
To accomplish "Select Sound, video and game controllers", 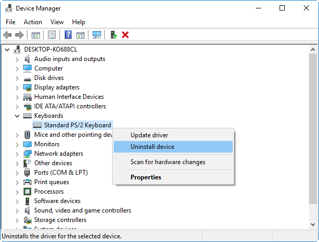I will [83, 210].
